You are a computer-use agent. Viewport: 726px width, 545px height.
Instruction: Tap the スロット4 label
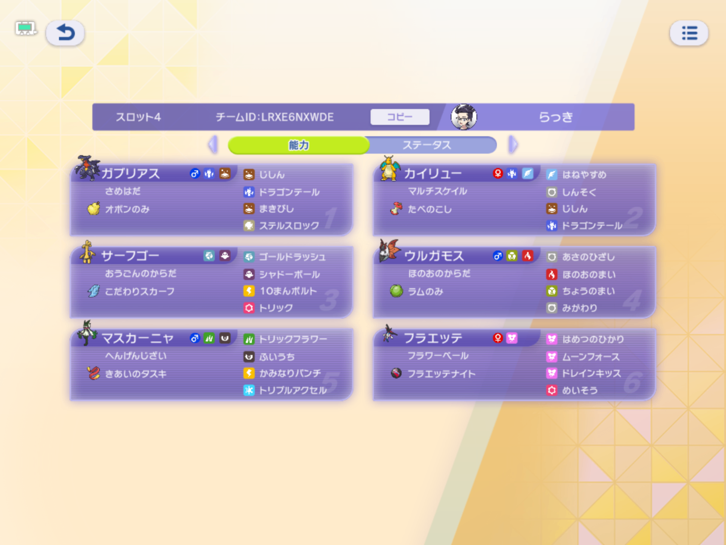click(138, 117)
